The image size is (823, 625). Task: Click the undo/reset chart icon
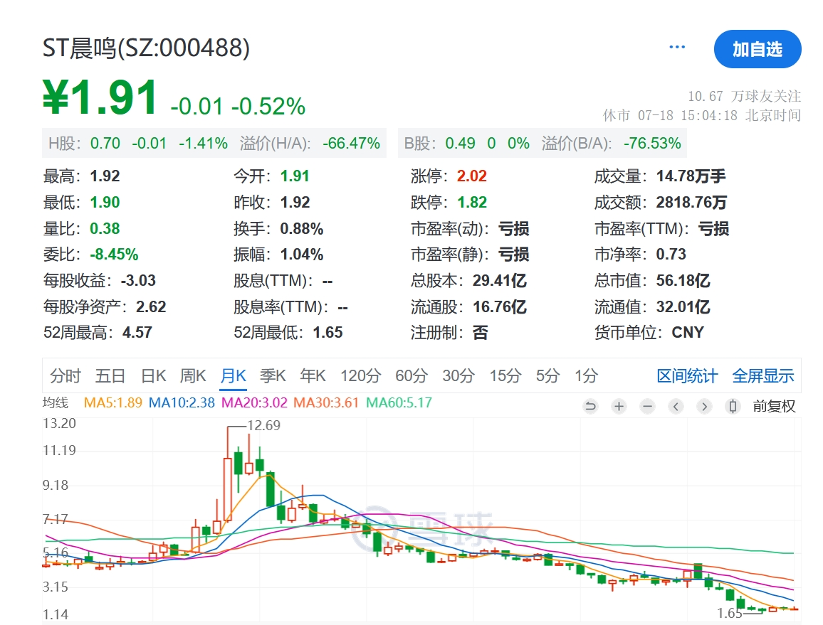(x=590, y=406)
